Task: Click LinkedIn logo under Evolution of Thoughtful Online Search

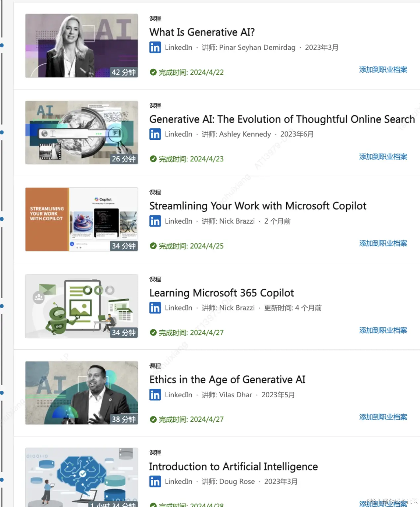Action: (155, 134)
